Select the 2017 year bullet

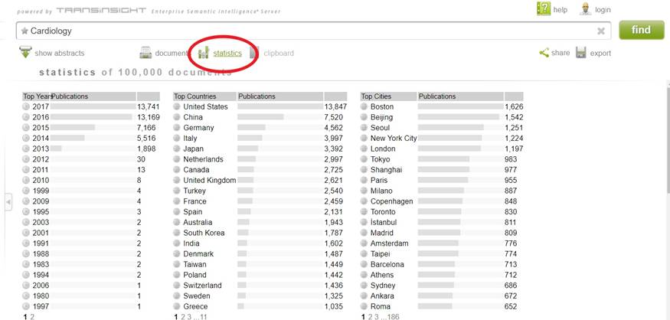(26, 107)
